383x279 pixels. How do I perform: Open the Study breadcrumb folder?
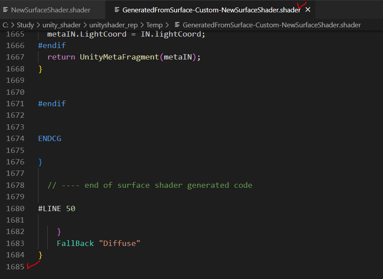[26, 25]
